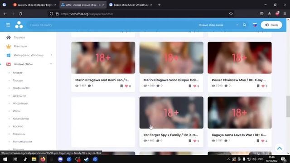Focus the site search input field
The image size is (290, 163).
[111, 25]
